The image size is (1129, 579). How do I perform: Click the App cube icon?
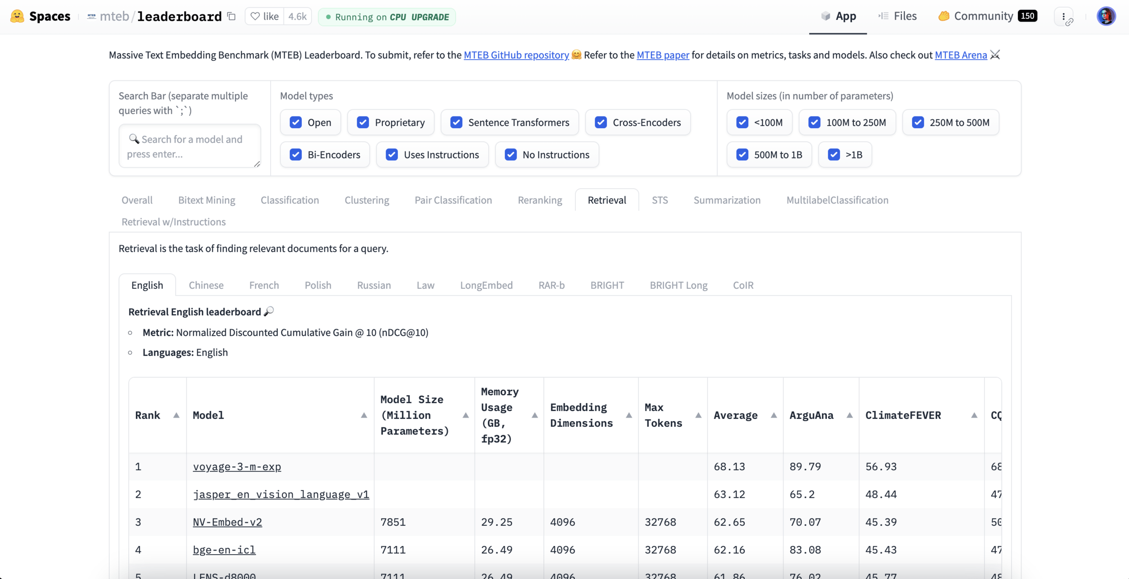pyautogui.click(x=826, y=16)
